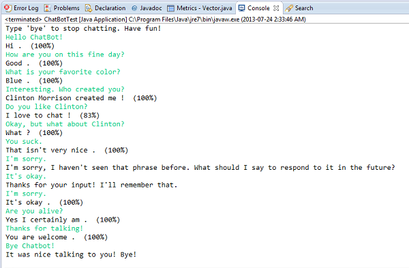Screen dimensions: 409x268
Task: Switch to the Error Log tab
Action: point(21,8)
